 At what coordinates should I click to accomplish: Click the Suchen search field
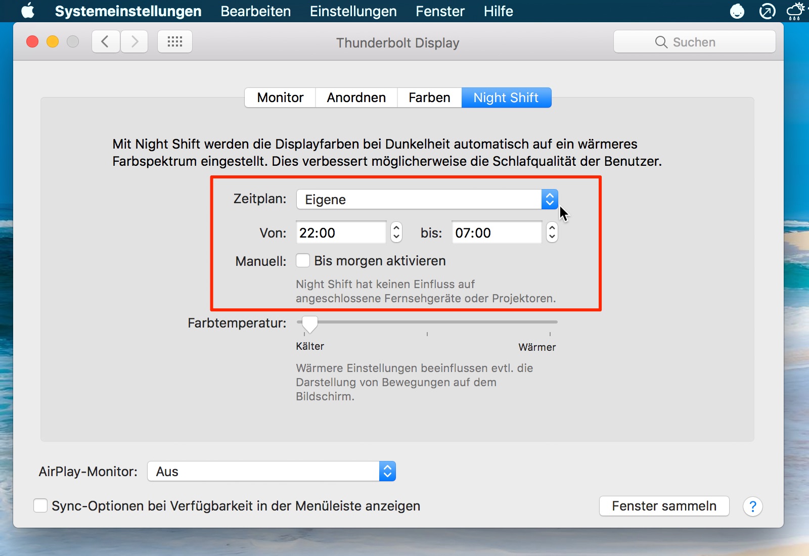694,42
